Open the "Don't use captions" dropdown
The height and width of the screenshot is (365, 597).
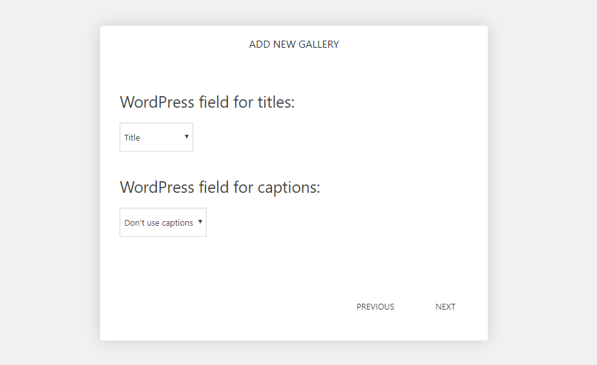coord(163,222)
